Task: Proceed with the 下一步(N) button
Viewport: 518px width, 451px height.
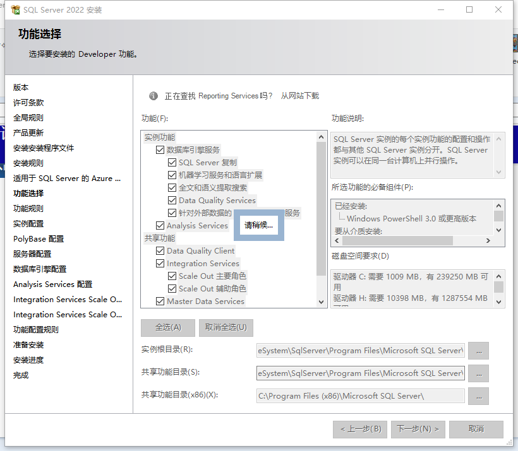Action: [418, 429]
